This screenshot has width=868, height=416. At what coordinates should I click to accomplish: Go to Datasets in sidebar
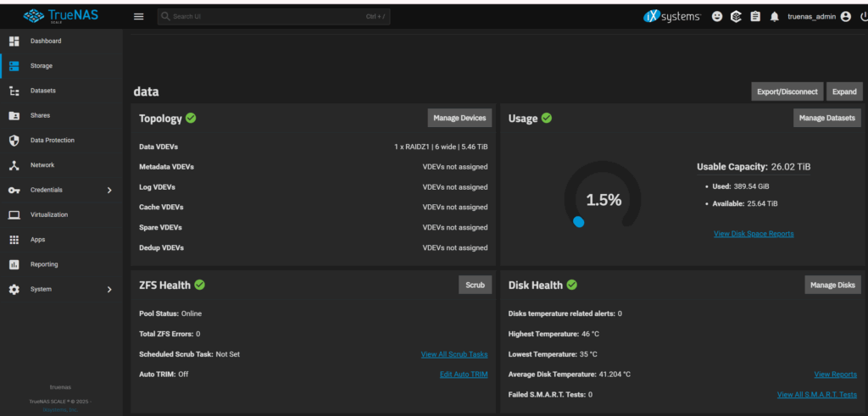click(42, 91)
